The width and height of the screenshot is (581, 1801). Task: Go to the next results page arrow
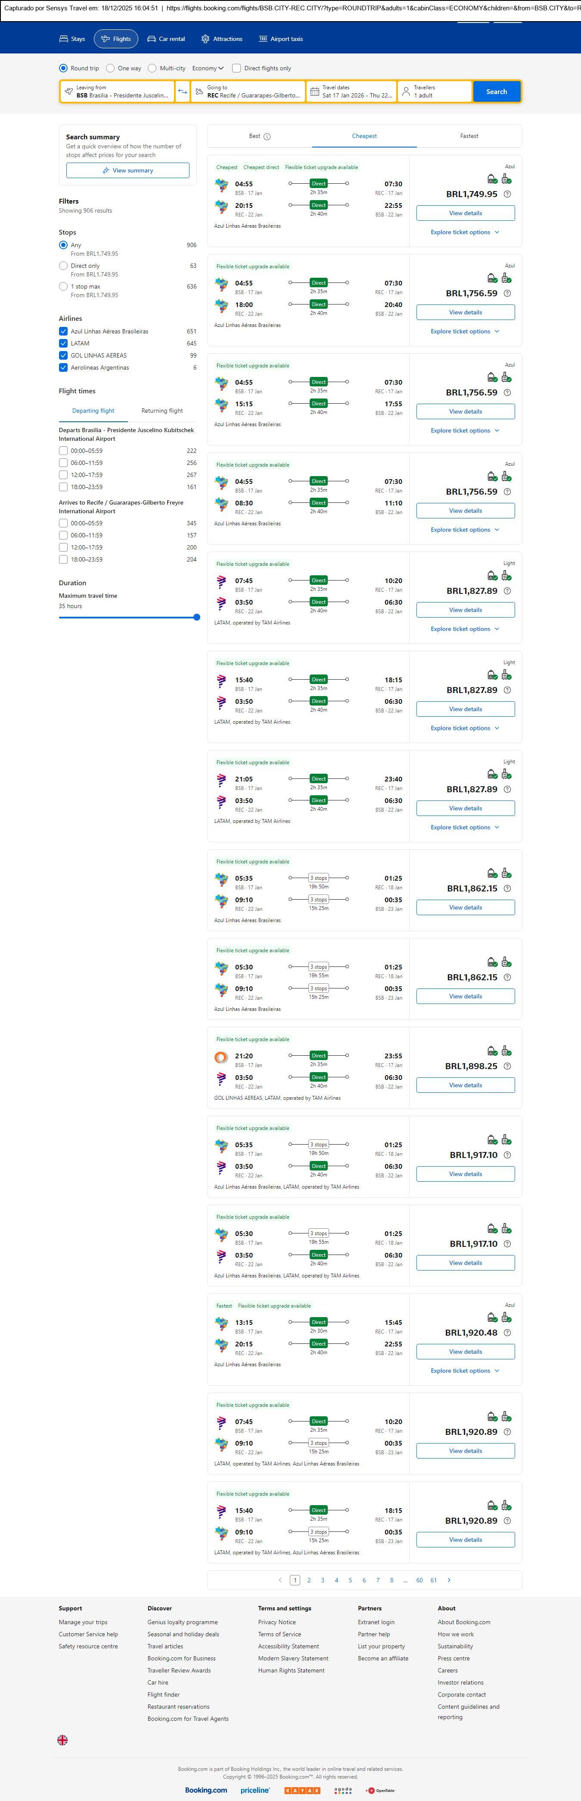tap(448, 1579)
